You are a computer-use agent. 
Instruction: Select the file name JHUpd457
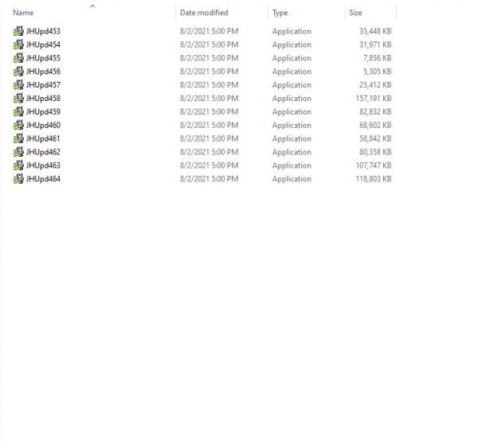point(43,84)
